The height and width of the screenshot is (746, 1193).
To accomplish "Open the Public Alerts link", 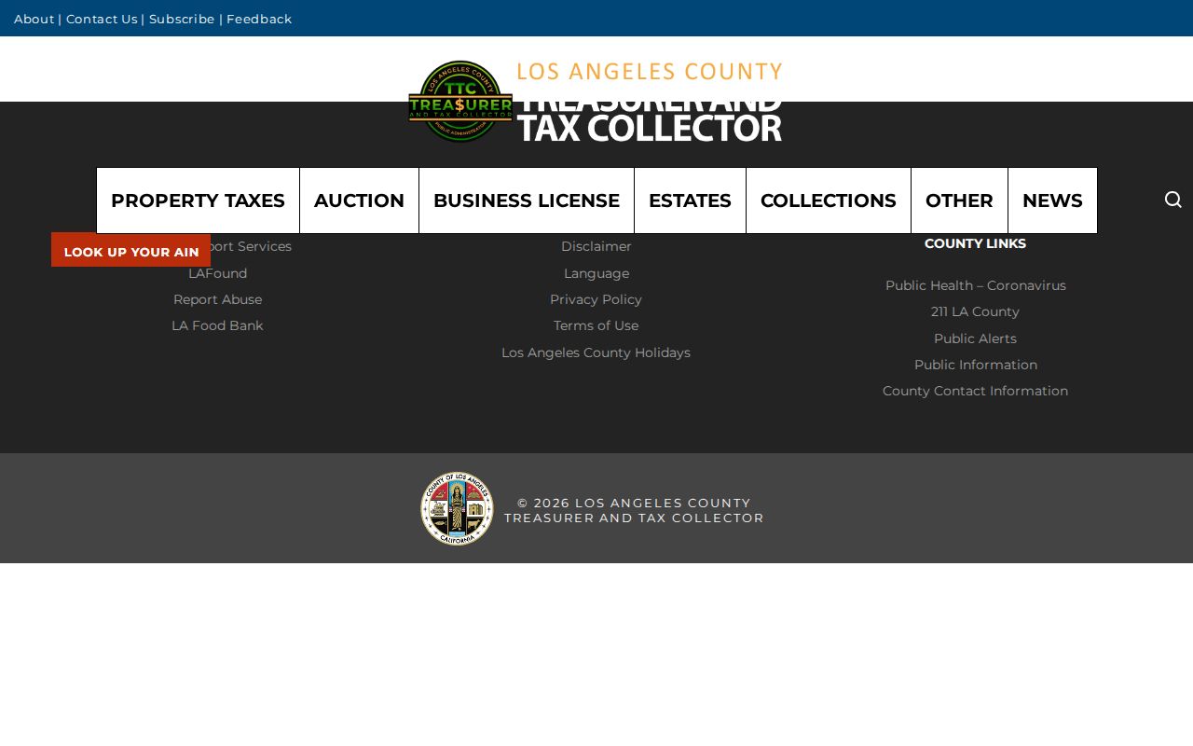I will (976, 338).
